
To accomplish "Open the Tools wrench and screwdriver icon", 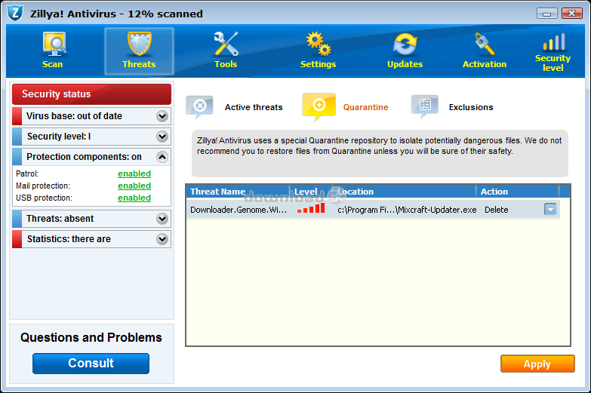I will tap(226, 44).
